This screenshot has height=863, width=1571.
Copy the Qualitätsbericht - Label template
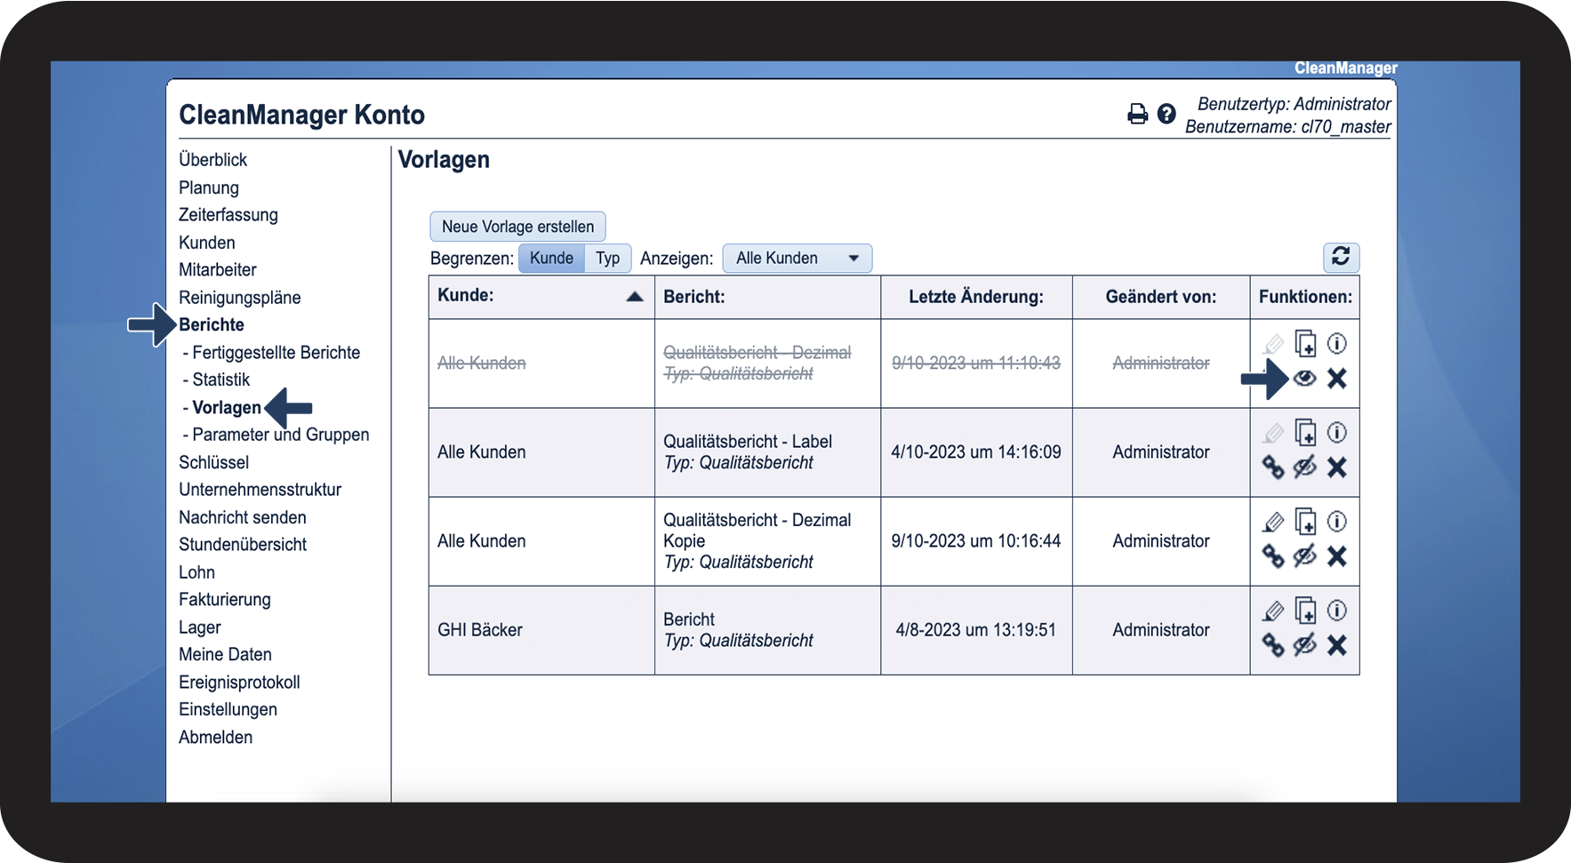(x=1305, y=433)
